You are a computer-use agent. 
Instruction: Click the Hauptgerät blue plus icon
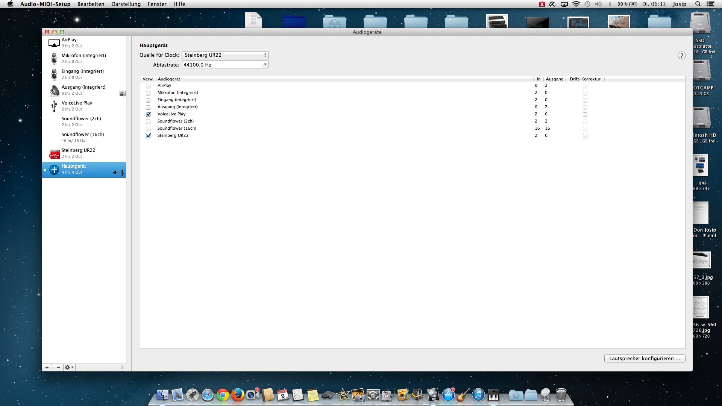54,170
